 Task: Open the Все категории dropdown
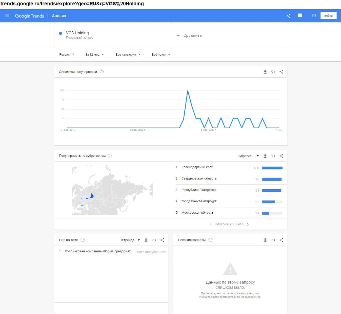point(128,54)
